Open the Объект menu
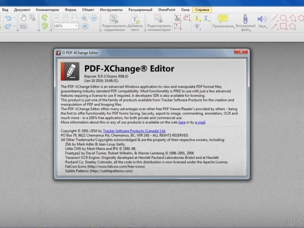 (88, 10)
